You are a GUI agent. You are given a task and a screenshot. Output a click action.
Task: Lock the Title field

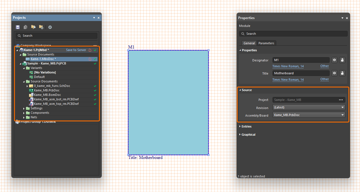(x=342, y=73)
